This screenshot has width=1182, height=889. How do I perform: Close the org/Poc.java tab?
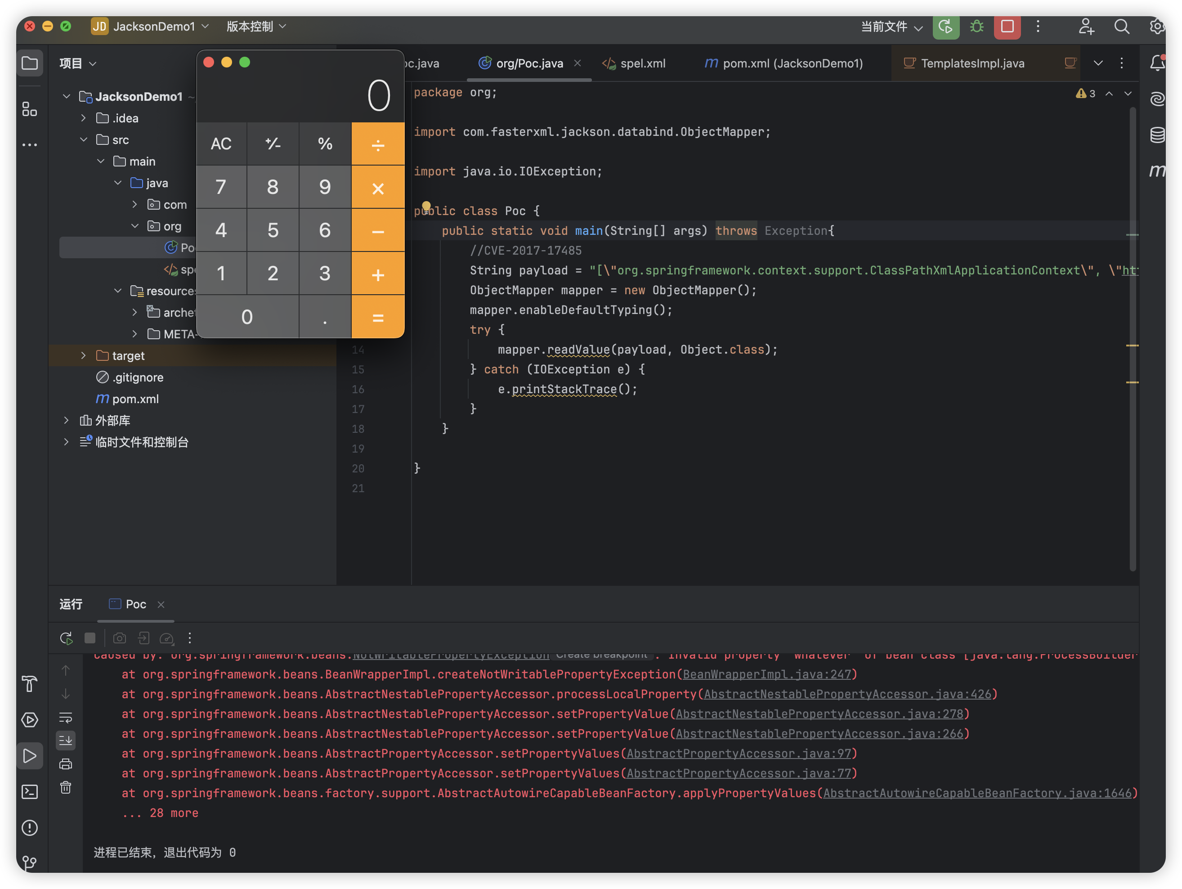[x=577, y=63]
